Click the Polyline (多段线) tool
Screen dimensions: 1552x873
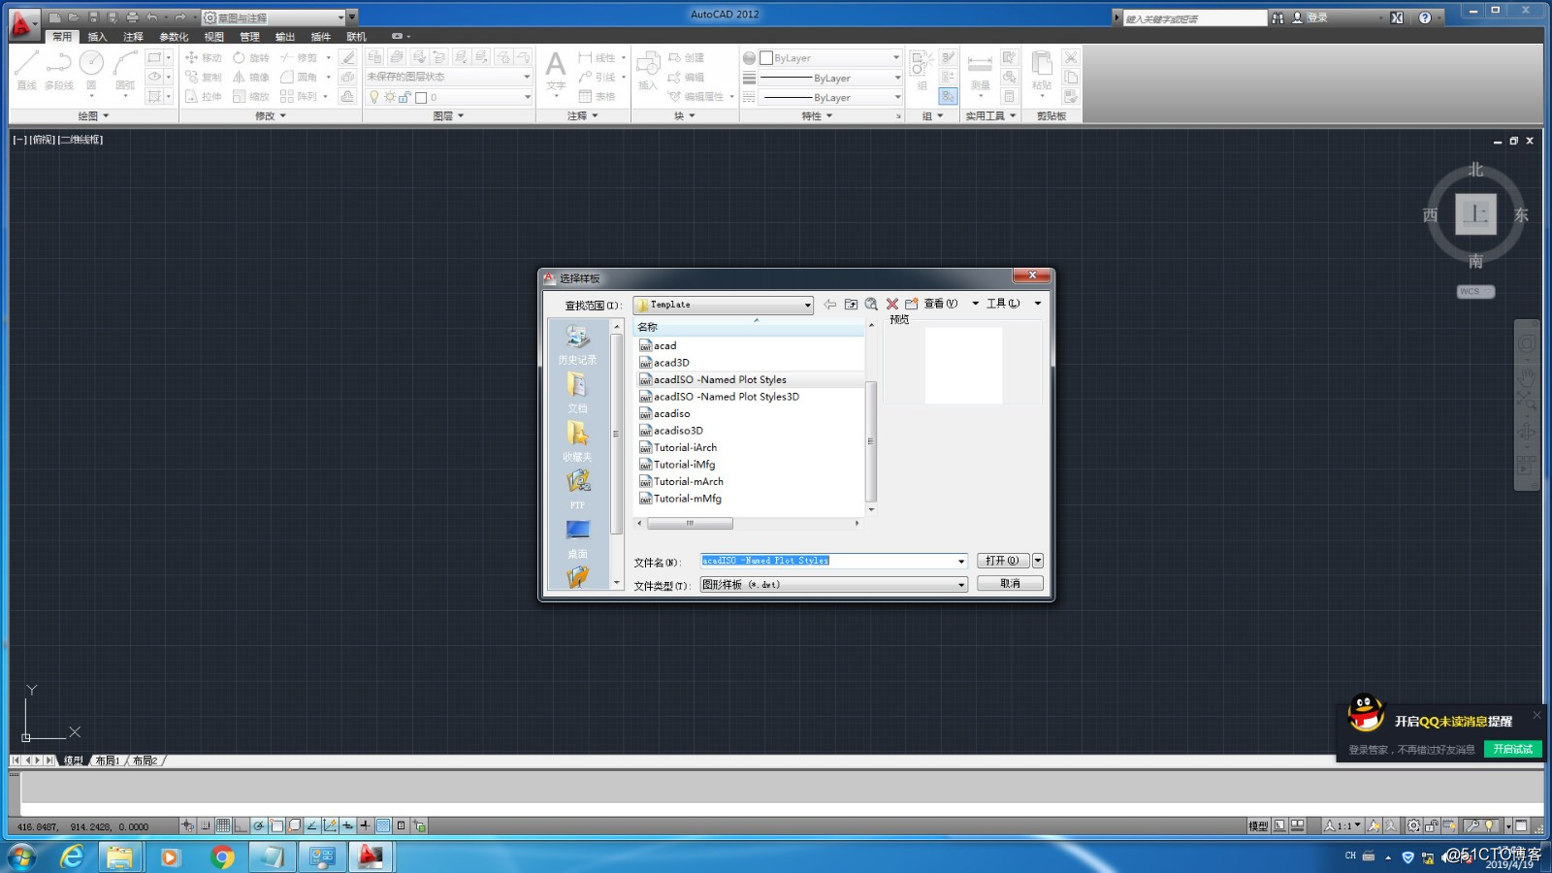(58, 70)
